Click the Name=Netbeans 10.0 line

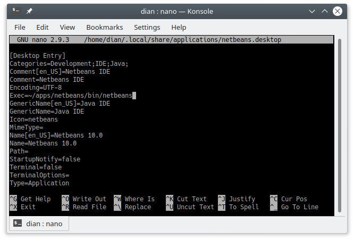tap(43, 143)
